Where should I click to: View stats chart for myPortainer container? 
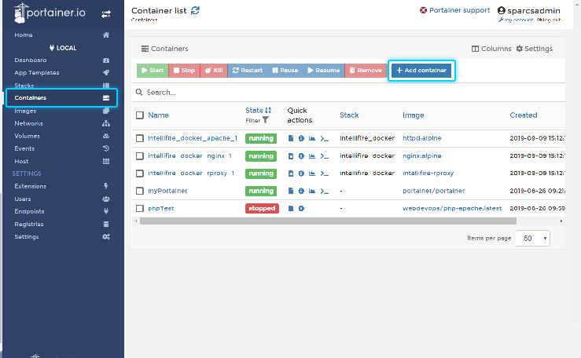point(312,191)
